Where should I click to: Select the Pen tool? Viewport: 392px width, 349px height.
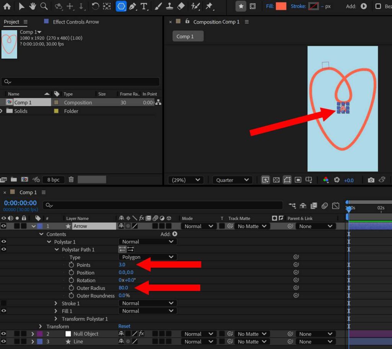point(133,6)
